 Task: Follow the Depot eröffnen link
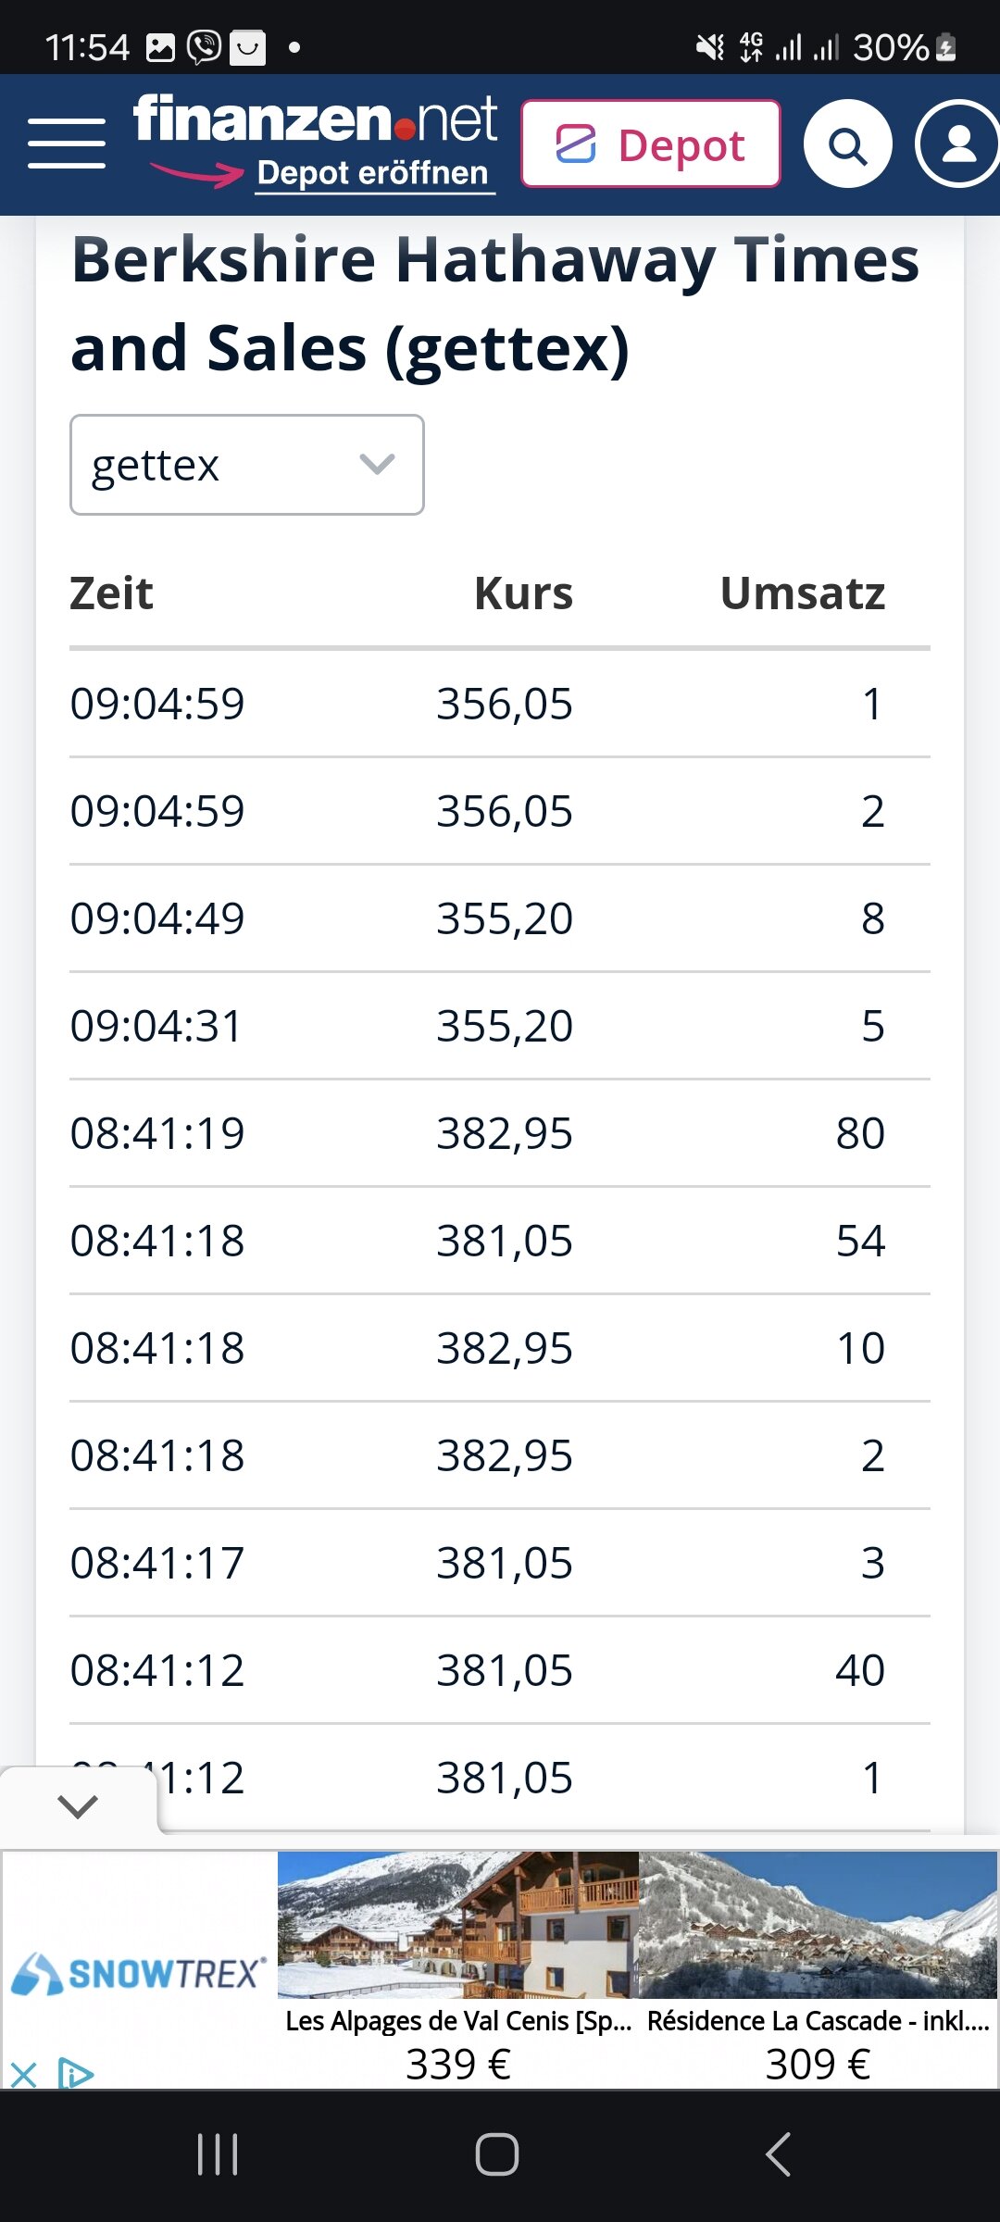(372, 173)
